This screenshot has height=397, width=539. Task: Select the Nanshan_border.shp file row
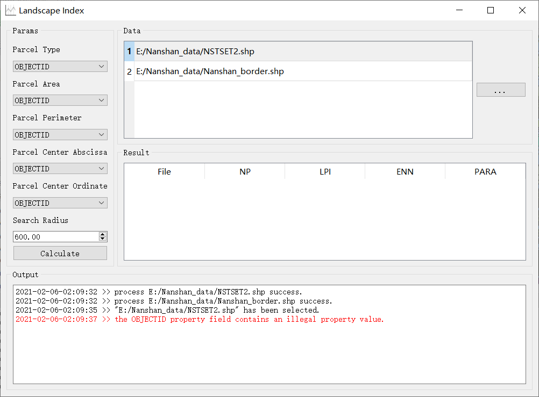pyautogui.click(x=303, y=71)
